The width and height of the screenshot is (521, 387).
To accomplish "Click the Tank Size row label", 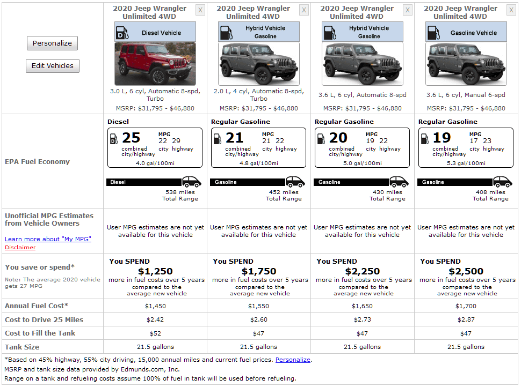I will pyautogui.click(x=22, y=347).
